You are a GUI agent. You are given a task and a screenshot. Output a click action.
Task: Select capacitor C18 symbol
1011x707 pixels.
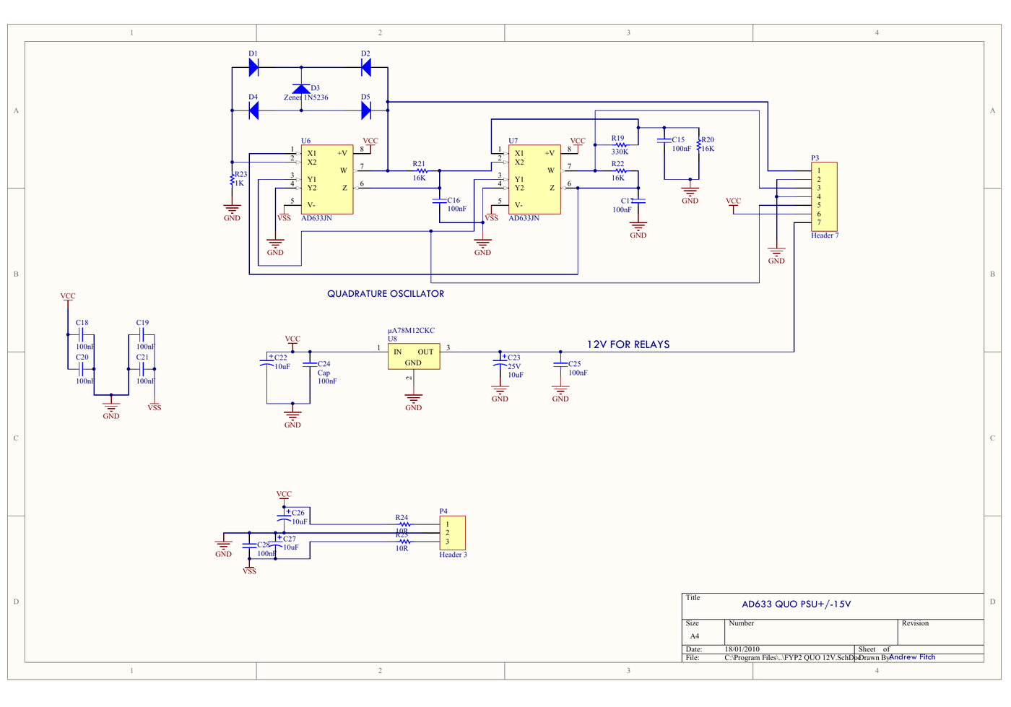coord(82,335)
